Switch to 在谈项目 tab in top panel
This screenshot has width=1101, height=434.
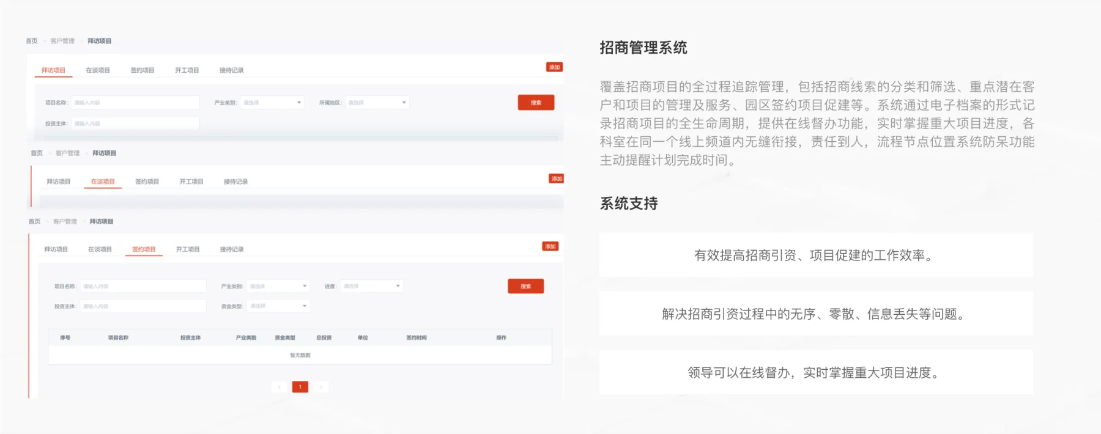[98, 70]
